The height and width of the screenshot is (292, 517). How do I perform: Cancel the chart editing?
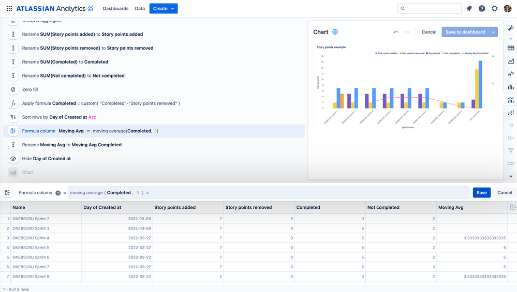tap(429, 32)
